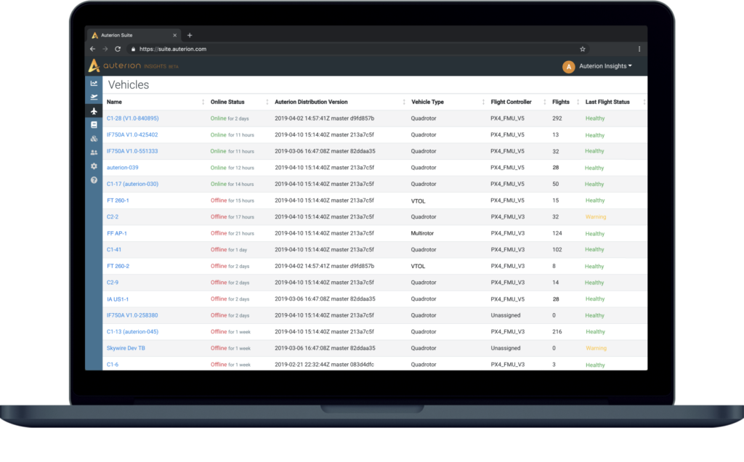Sort using the Flights column sort arrows

coord(578,102)
